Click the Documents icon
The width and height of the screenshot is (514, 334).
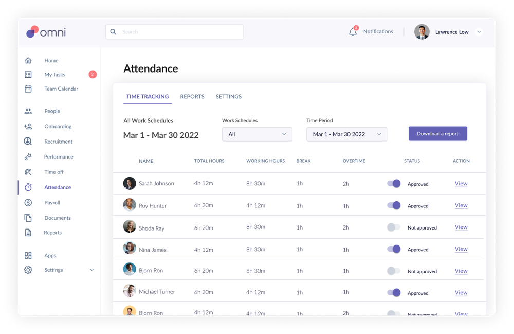click(28, 218)
